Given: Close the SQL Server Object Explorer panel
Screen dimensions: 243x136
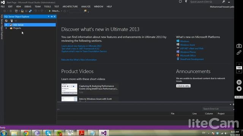Looking at the screenshot, I should click(x=55, y=17).
